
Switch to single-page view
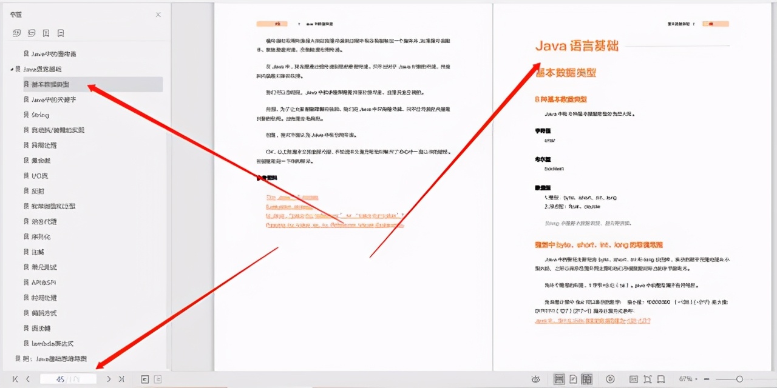[573, 379]
